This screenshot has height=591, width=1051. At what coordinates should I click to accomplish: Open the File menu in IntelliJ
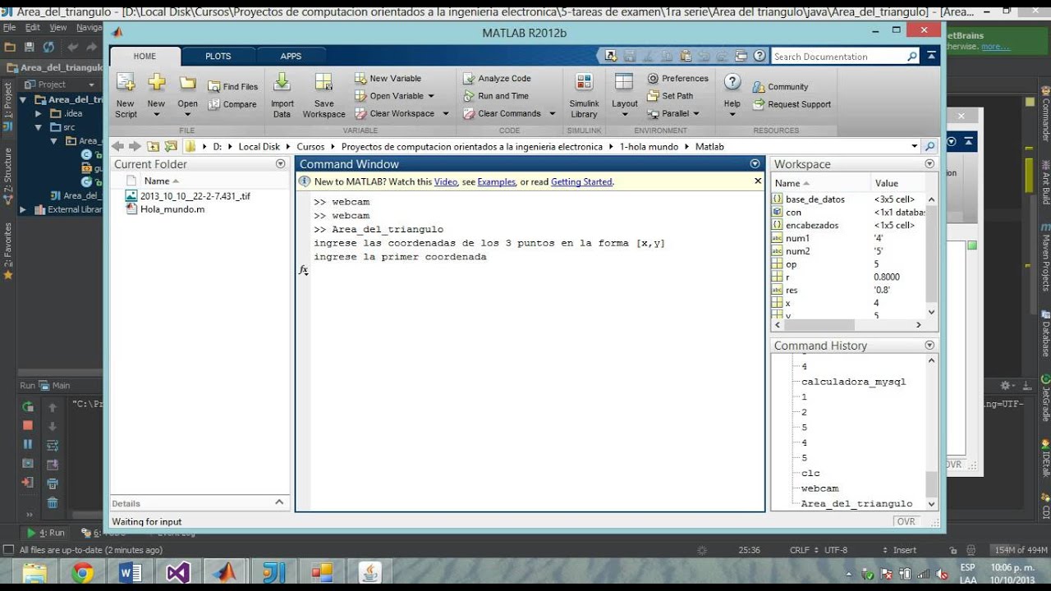click(x=9, y=27)
